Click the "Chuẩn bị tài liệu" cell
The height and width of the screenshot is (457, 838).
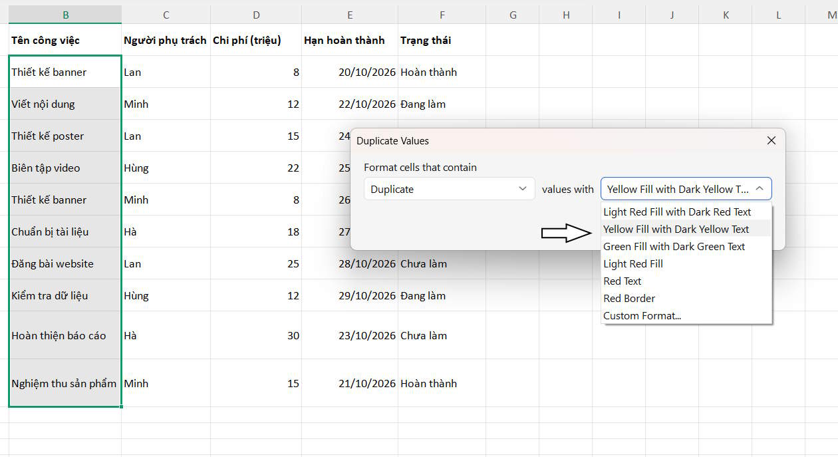[x=65, y=231]
